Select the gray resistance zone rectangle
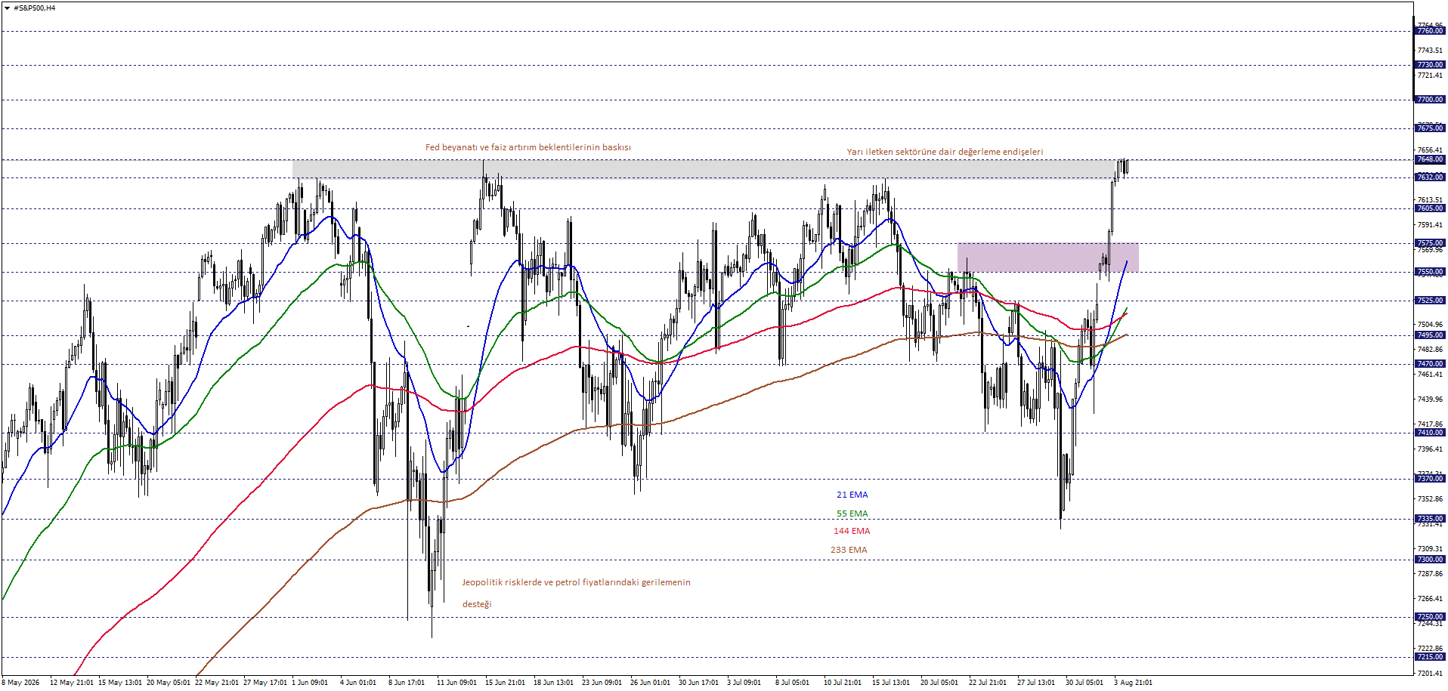This screenshot has width=1448, height=691. (x=704, y=169)
